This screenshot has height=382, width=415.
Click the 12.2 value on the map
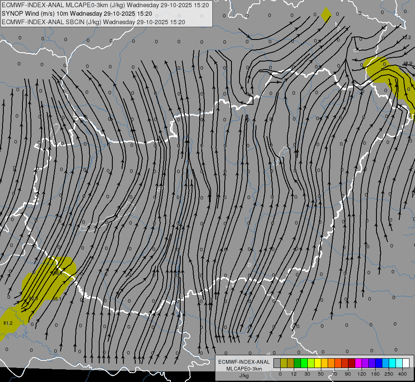coord(407,37)
